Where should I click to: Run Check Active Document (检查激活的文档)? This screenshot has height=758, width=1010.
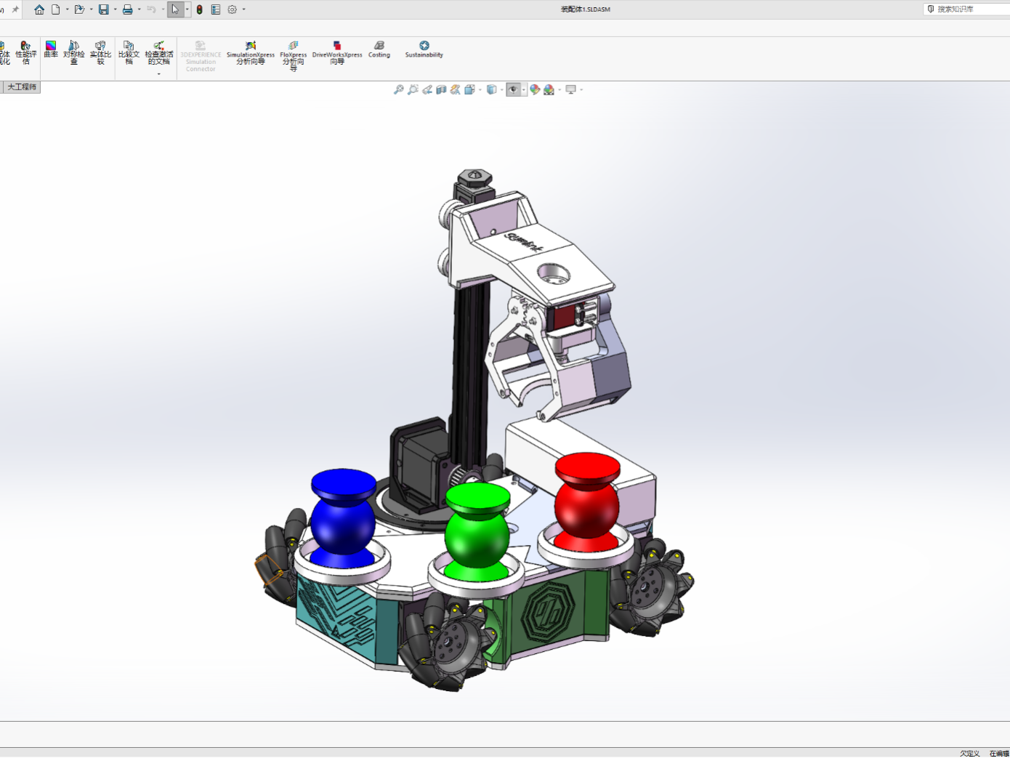tap(159, 53)
